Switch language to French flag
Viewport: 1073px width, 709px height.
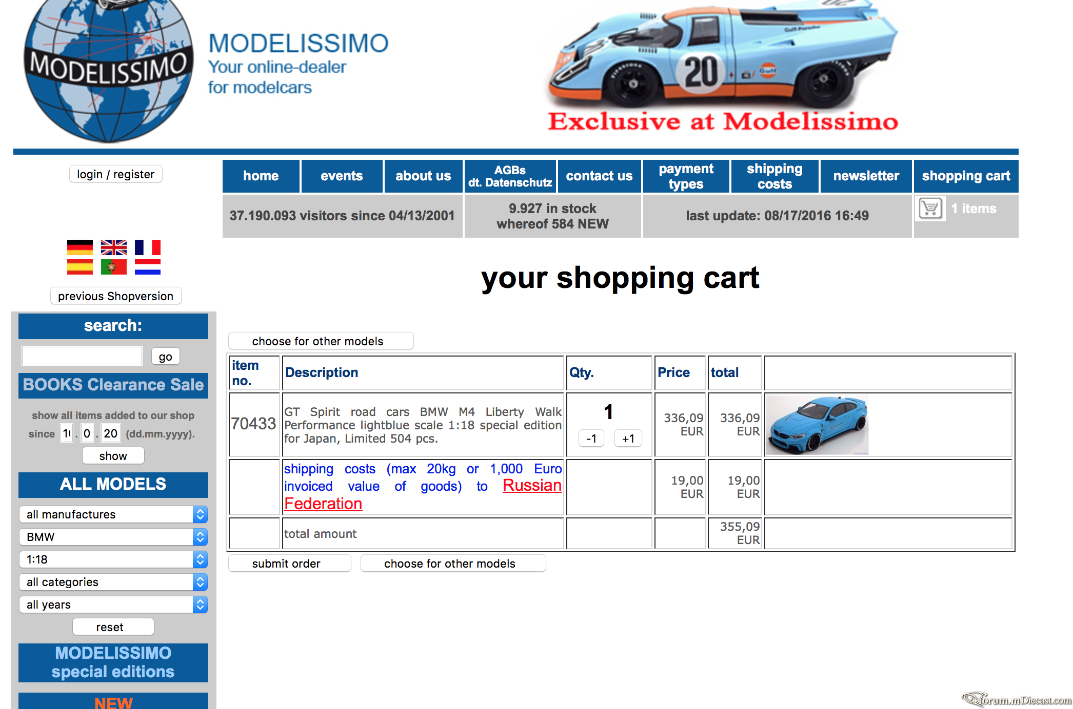pyautogui.click(x=148, y=247)
